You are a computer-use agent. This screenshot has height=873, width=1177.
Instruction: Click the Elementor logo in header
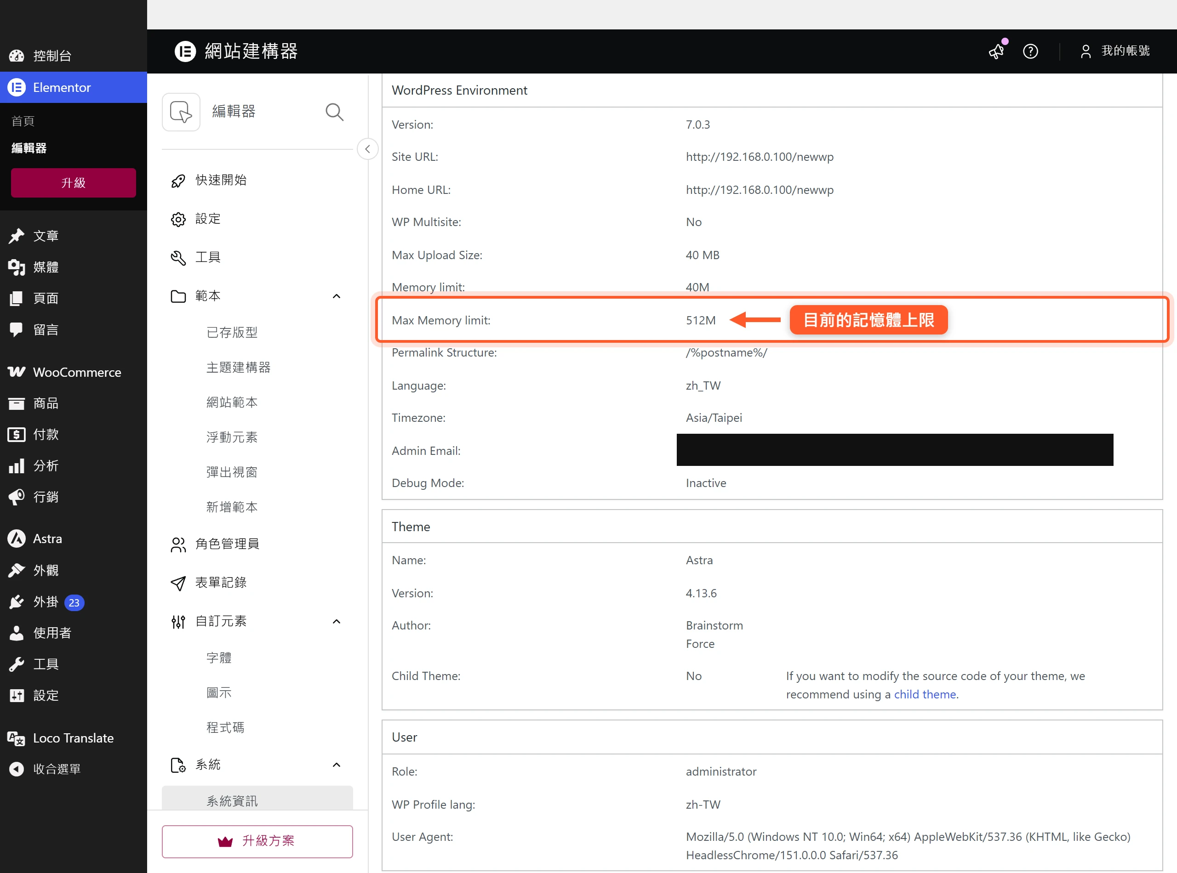click(185, 51)
